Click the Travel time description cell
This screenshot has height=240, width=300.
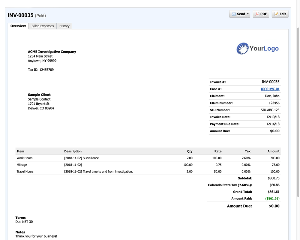pyautogui.click(x=98, y=172)
